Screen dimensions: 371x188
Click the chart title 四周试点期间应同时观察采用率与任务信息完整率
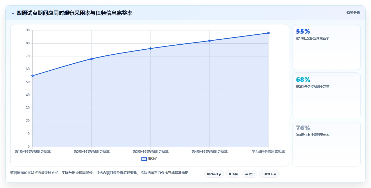(x=74, y=13)
